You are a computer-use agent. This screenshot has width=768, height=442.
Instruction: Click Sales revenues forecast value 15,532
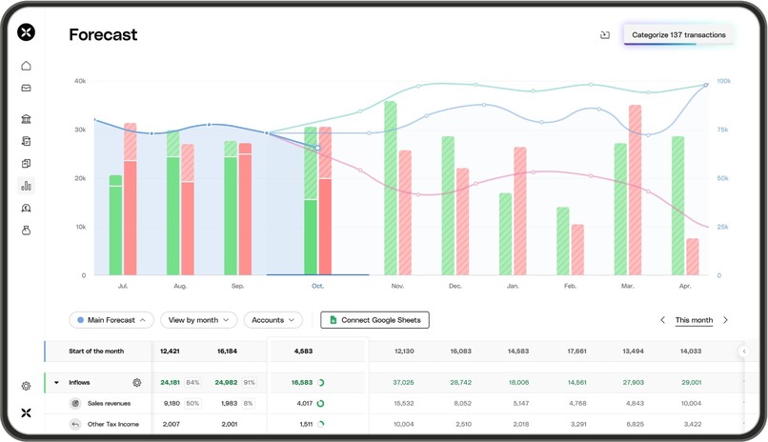click(404, 404)
